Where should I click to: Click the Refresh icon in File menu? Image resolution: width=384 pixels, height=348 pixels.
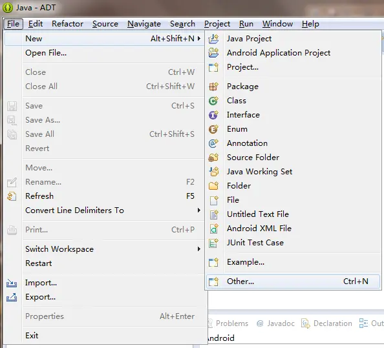point(12,196)
